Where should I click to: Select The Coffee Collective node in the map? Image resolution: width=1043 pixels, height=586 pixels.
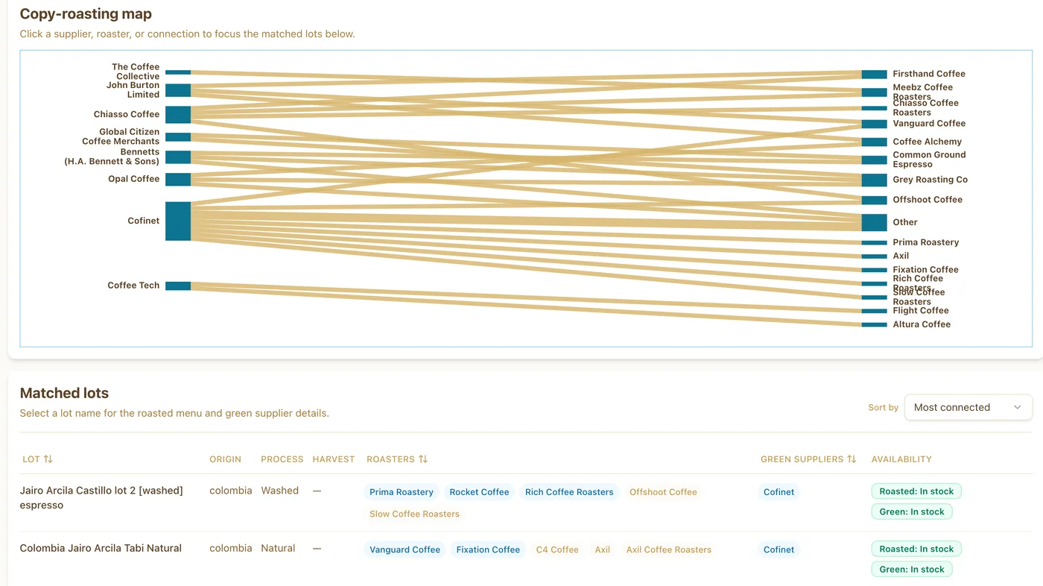click(x=178, y=72)
